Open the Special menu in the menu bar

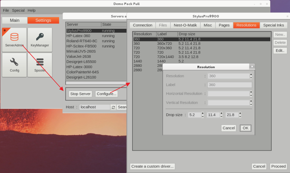click(18, 10)
